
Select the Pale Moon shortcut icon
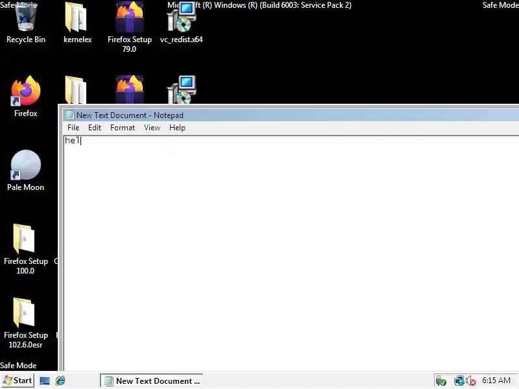tap(25, 170)
